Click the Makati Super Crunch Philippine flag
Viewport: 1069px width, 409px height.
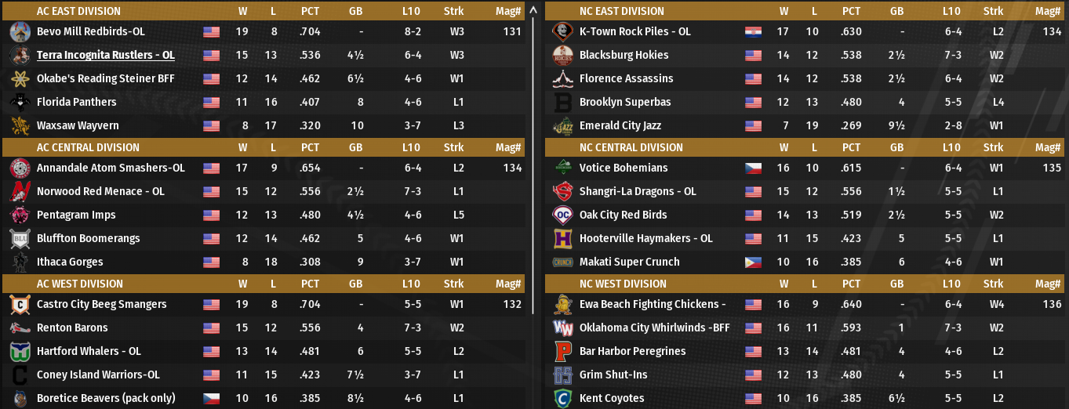pyautogui.click(x=753, y=262)
